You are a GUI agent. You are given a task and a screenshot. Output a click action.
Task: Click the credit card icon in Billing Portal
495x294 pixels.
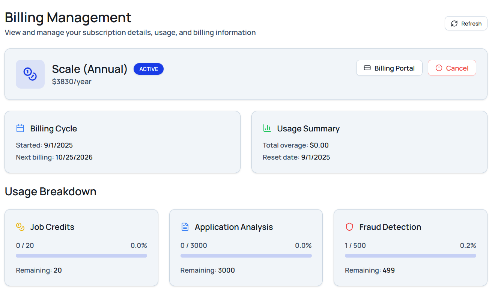coord(367,68)
